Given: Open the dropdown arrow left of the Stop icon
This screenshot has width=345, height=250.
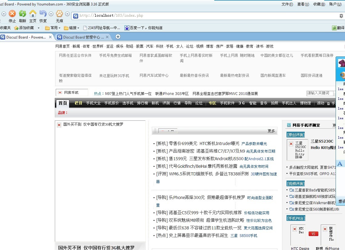Looking at the screenshot, I should [4, 14].
